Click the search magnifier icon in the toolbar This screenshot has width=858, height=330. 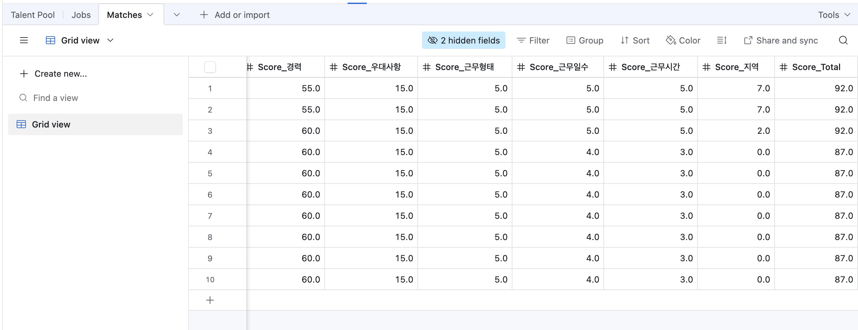843,41
